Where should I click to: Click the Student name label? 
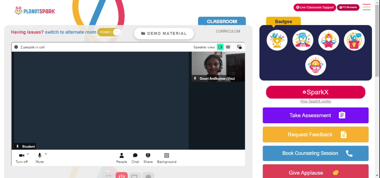click(28, 146)
